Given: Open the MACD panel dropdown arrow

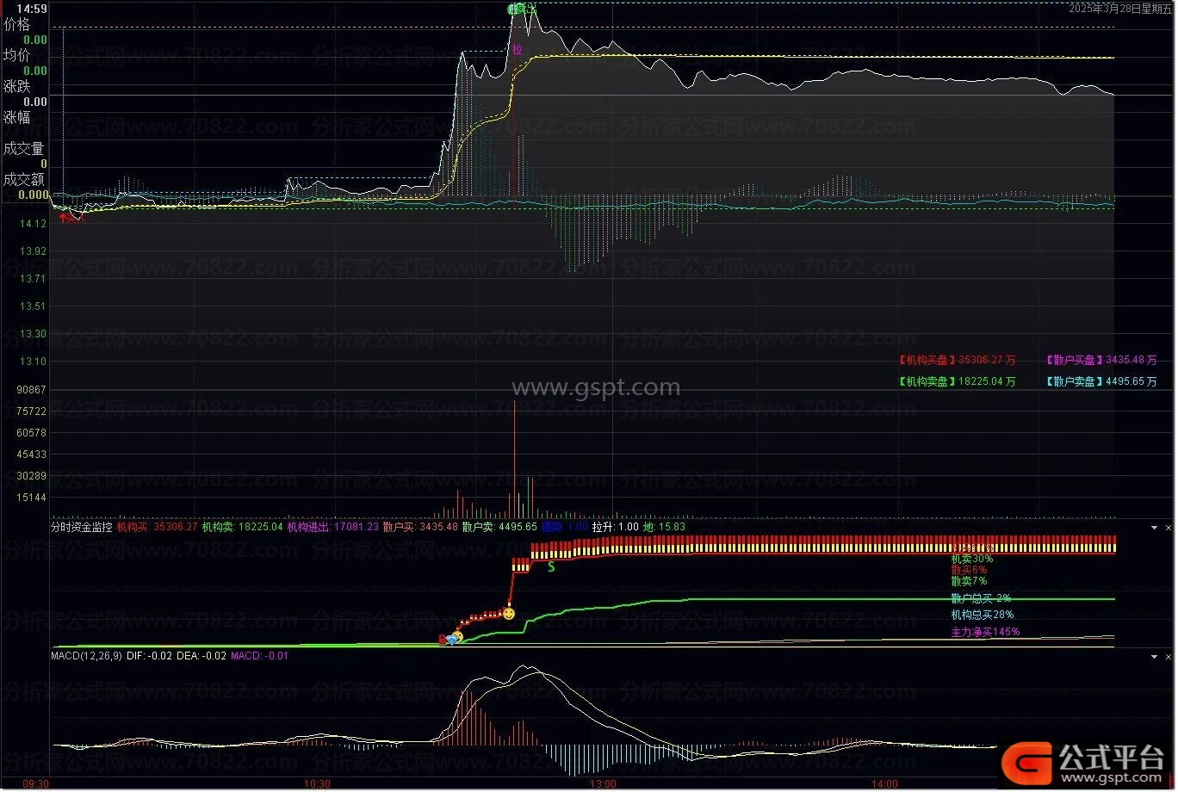Looking at the screenshot, I should tap(1155, 657).
